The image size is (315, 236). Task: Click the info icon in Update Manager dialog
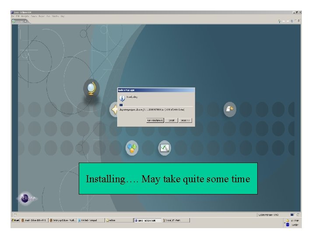[122, 98]
